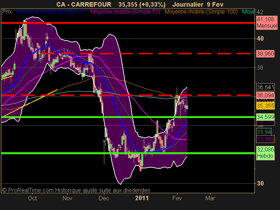Click the Journalier timeframe label
The width and height of the screenshot is (280, 210).
click(188, 4)
